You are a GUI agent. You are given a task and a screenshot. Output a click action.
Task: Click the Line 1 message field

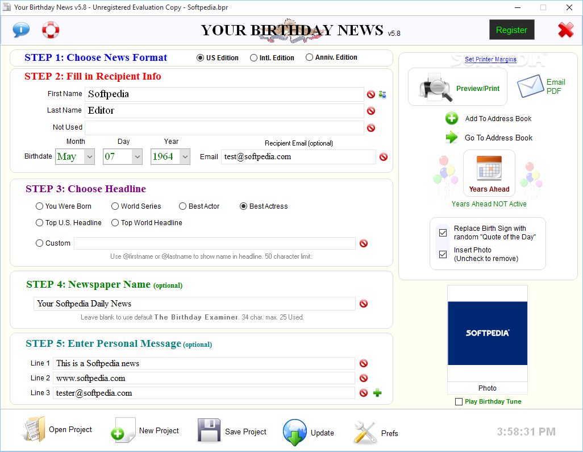click(204, 363)
